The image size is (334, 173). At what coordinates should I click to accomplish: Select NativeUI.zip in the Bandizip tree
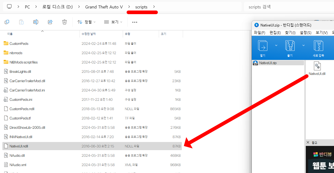268,63
